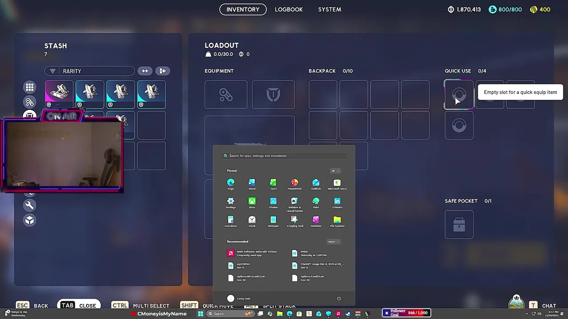Click the 1,870,413 coin balance
The width and height of the screenshot is (568, 319).
[464, 9]
